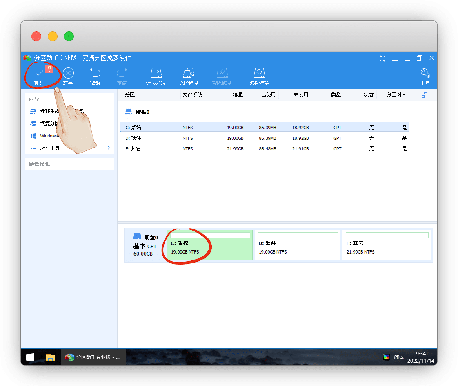Screen dimensions: 458x386
Task: Click the D: 软件 usage bar in disk map
Action: (x=298, y=235)
